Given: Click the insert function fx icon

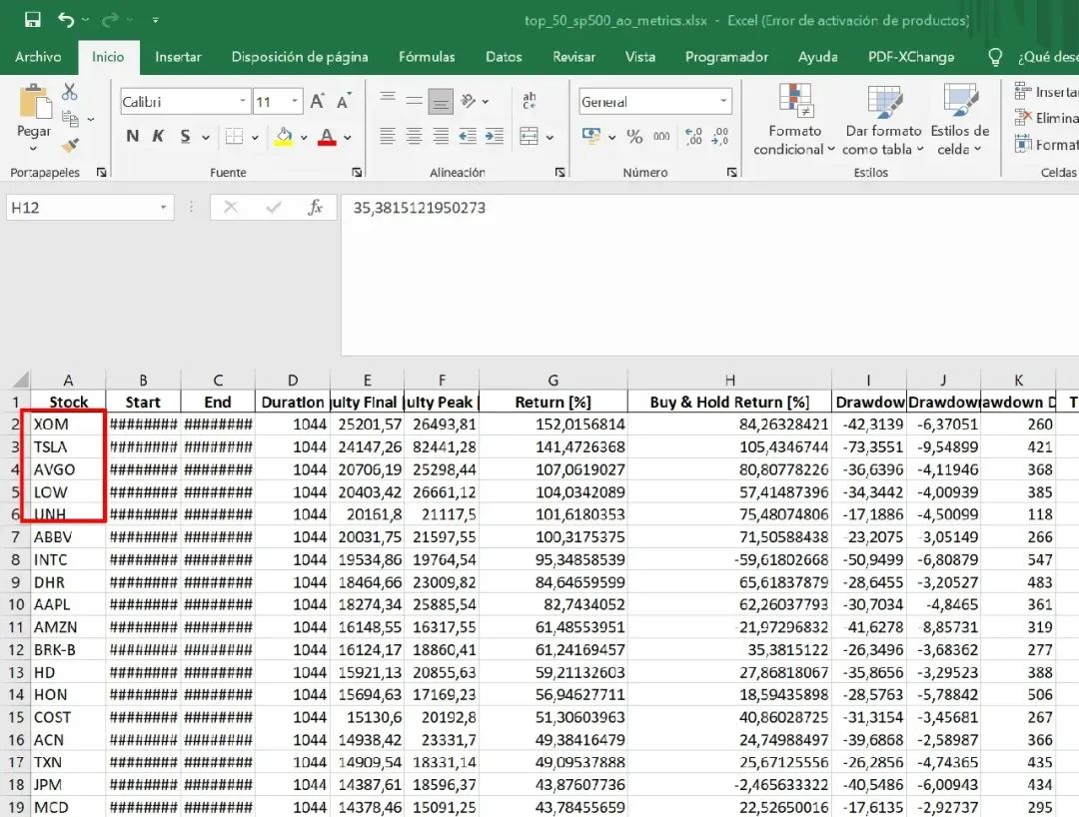Looking at the screenshot, I should [316, 208].
